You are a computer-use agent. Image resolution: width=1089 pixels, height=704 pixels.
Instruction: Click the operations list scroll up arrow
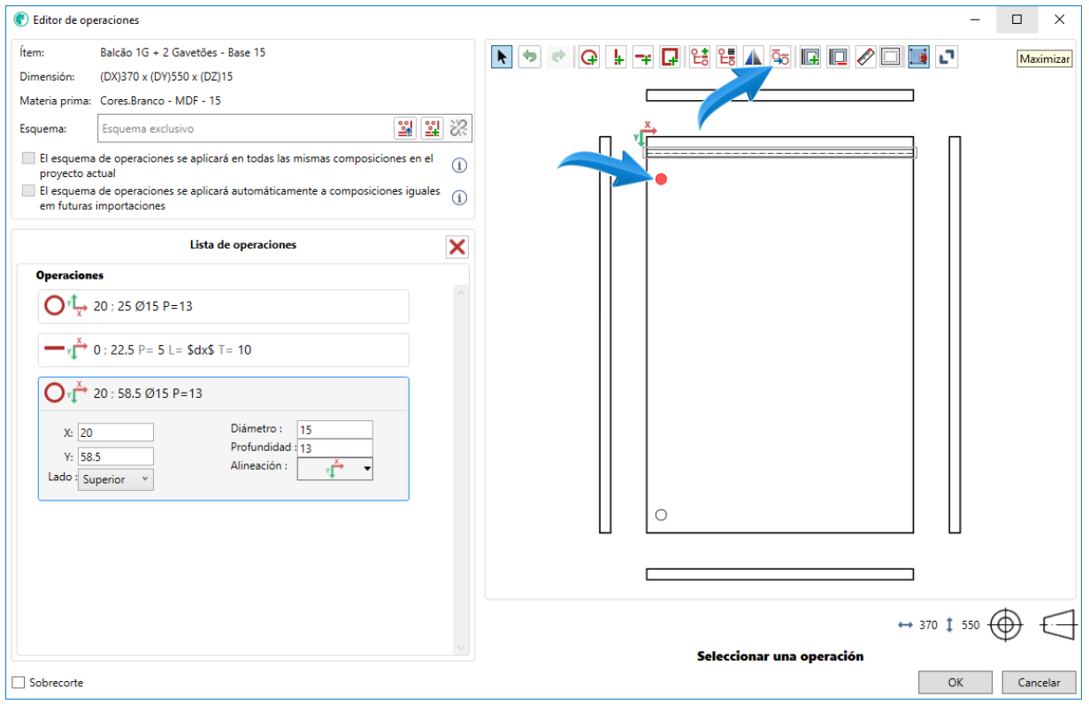click(x=460, y=294)
